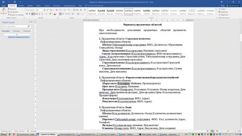
Task: Expand the styles gallery more arrow
Action: click(x=216, y=14)
